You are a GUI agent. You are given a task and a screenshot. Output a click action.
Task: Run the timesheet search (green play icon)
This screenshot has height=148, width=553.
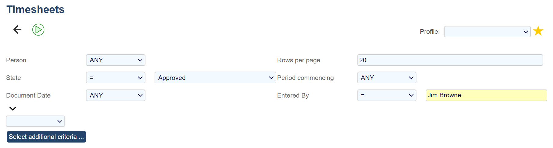[x=38, y=30]
